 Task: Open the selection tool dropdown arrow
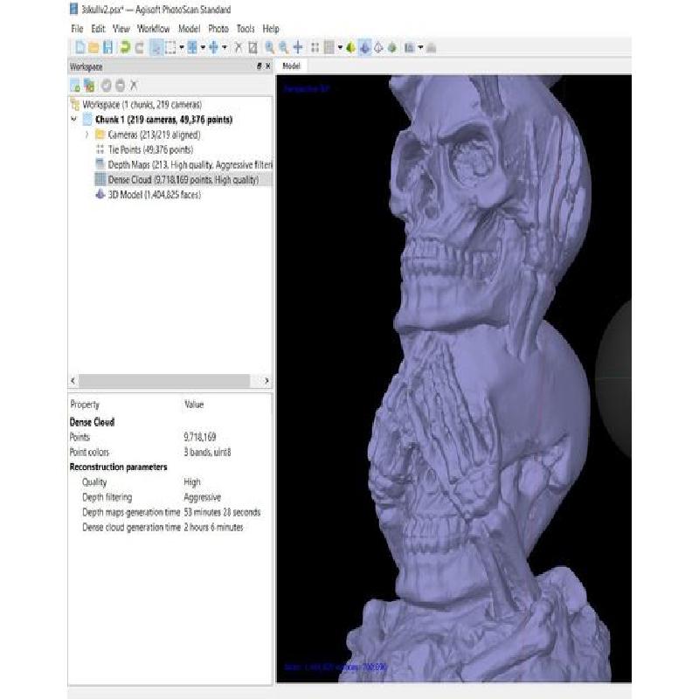click(181, 47)
